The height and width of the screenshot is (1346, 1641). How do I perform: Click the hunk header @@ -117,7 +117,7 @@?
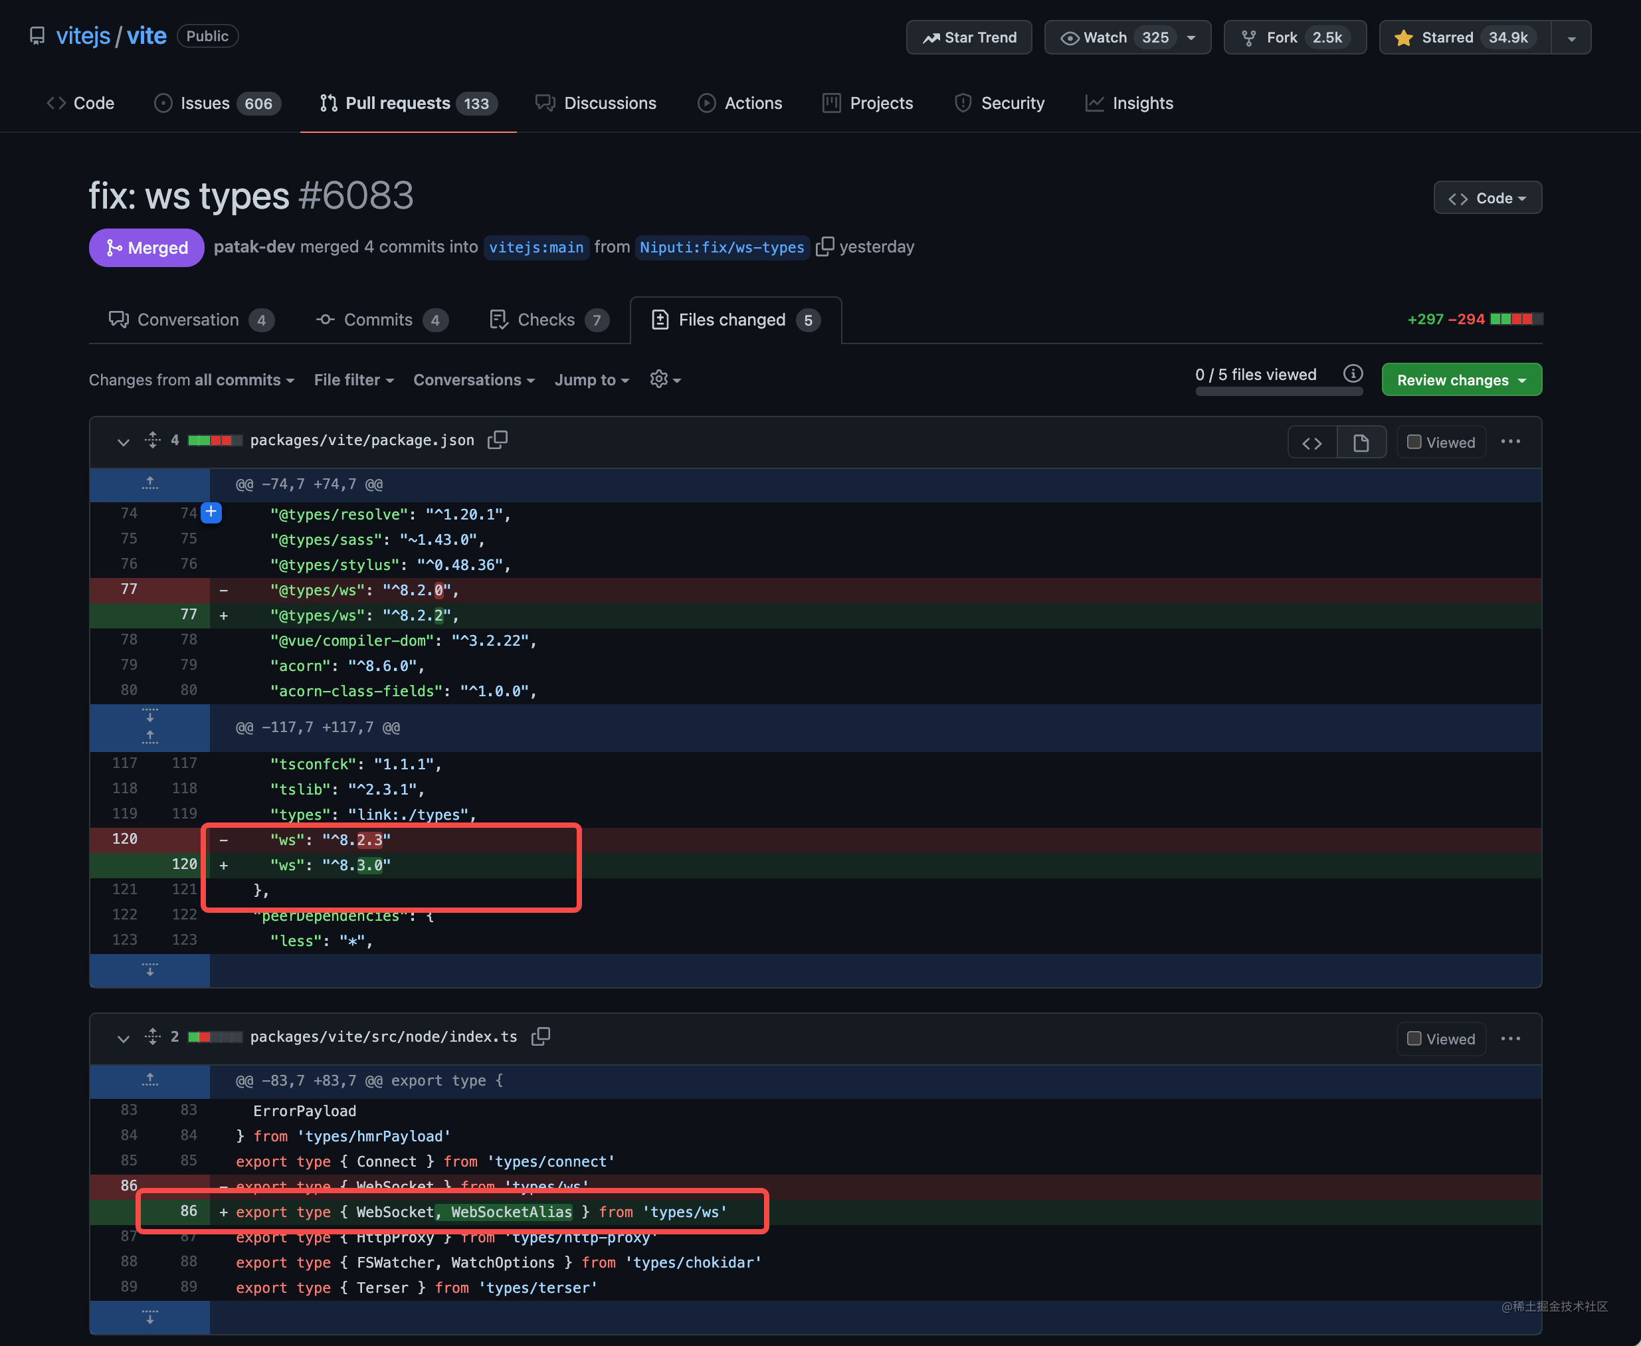point(318,727)
